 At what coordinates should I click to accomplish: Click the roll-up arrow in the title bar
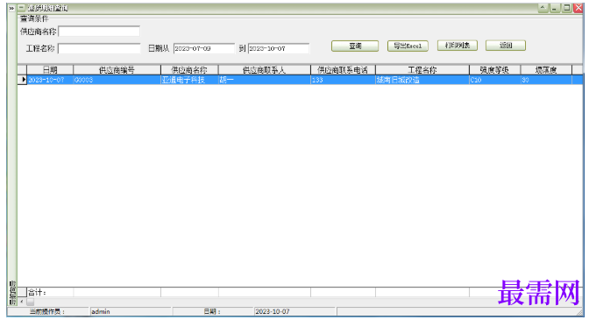click(x=543, y=8)
